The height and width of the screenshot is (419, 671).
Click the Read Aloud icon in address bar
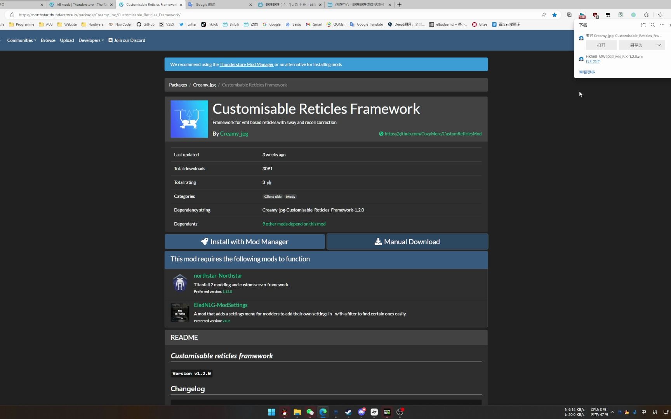(x=544, y=15)
